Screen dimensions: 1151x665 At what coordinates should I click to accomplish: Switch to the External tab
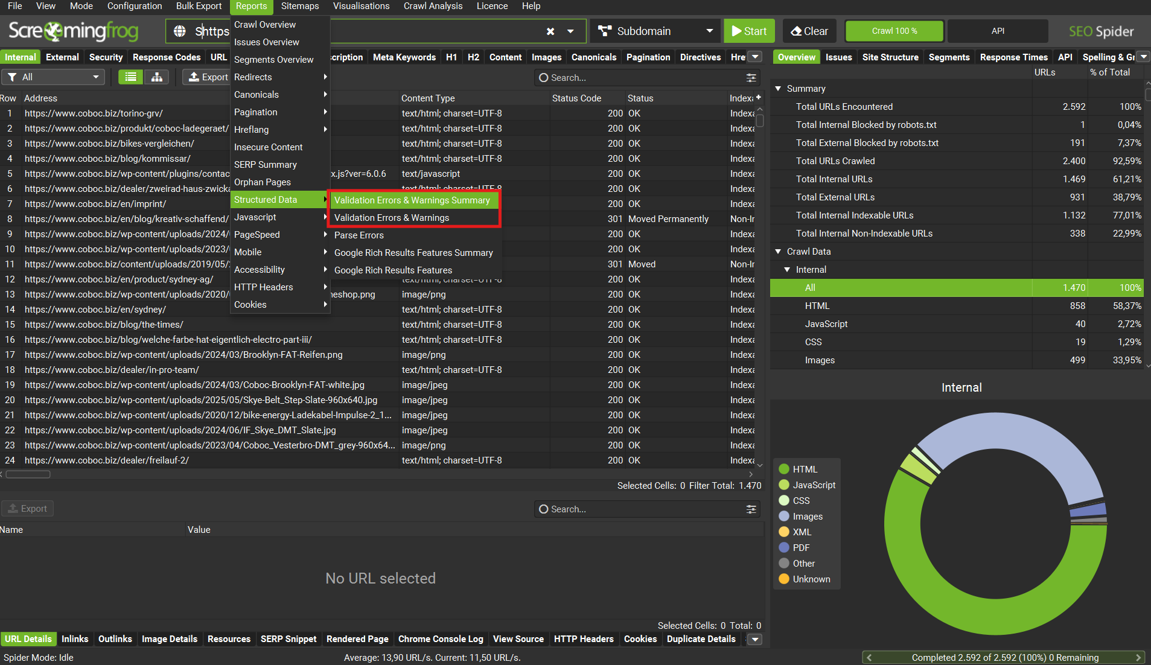62,57
